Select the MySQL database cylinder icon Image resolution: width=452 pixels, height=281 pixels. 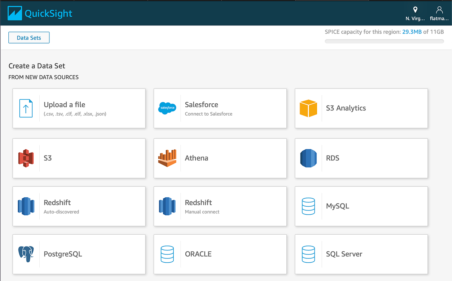click(308, 206)
